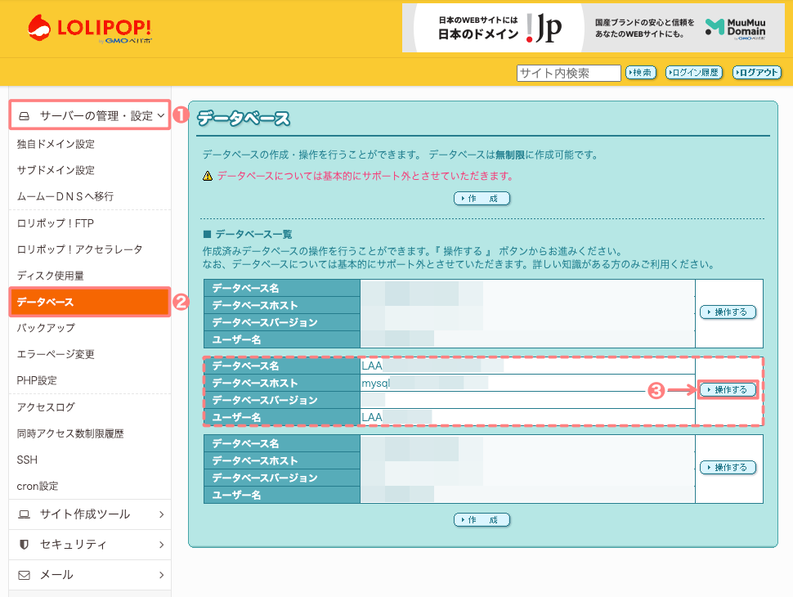793x597 pixels.
Task: Open 独自ドメイン設定 from the sidebar
Action: [x=56, y=144]
